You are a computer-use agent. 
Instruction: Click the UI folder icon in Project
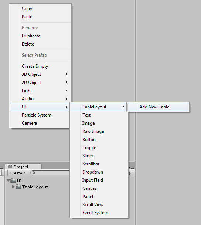[x=13, y=181]
